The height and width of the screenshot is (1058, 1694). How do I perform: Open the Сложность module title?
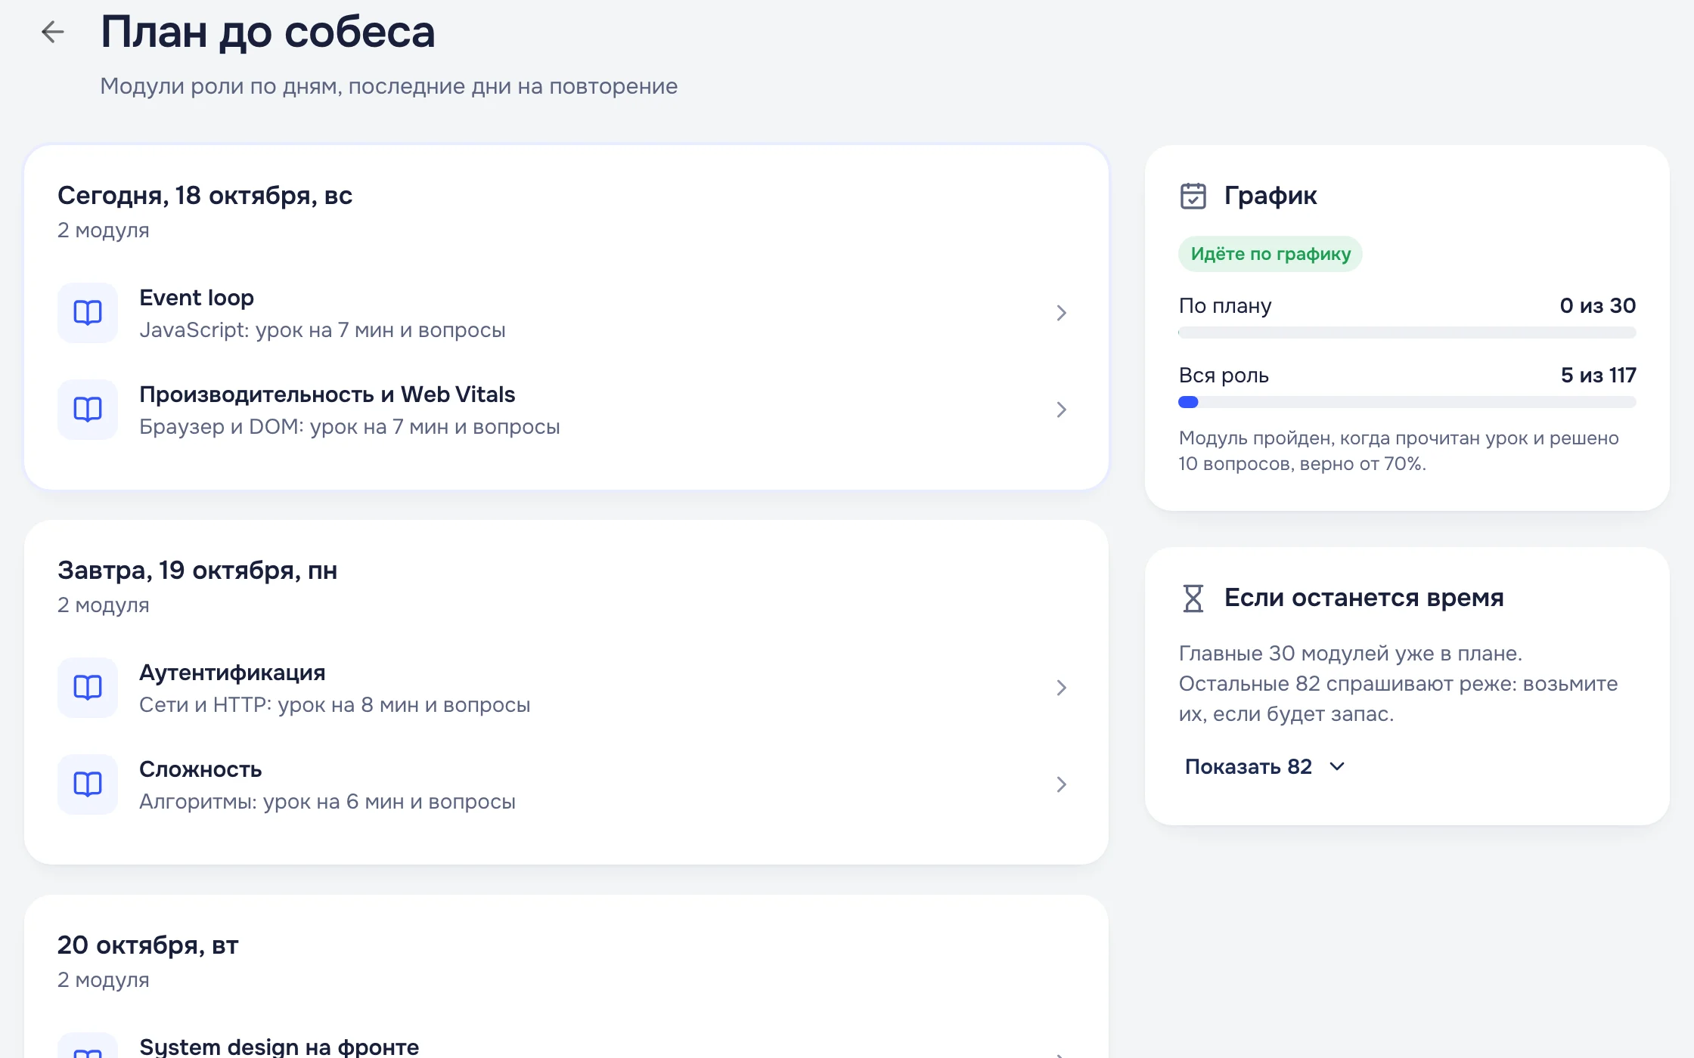[x=200, y=769]
